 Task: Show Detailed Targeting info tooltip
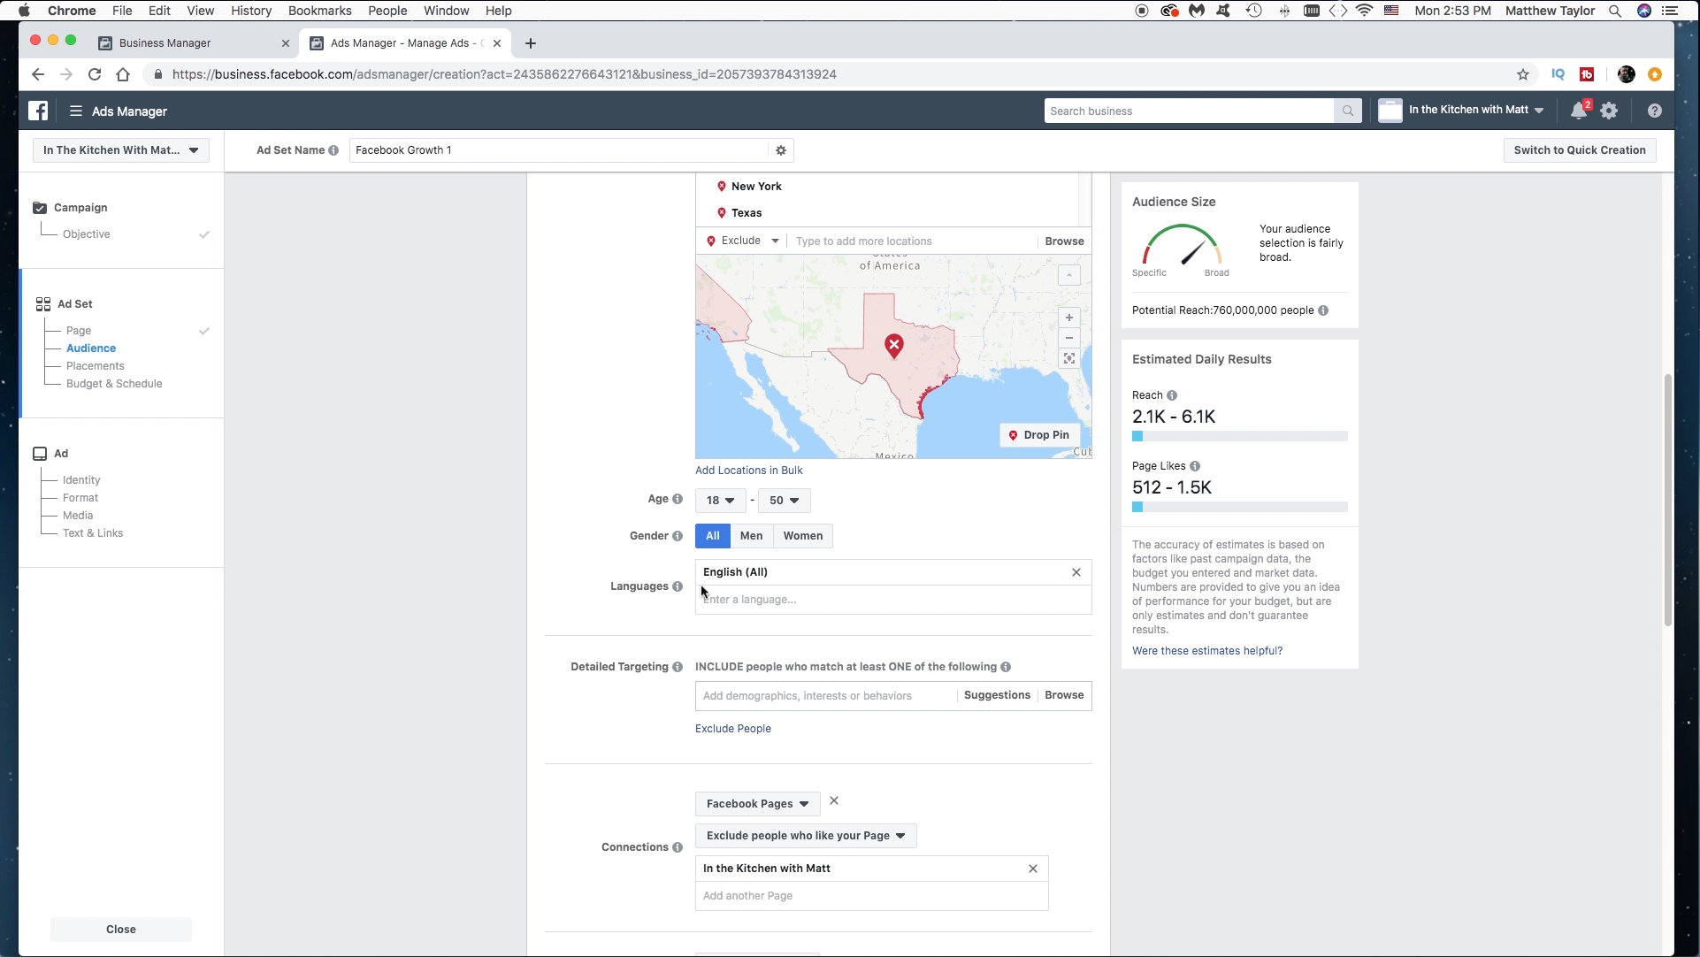coord(678,667)
